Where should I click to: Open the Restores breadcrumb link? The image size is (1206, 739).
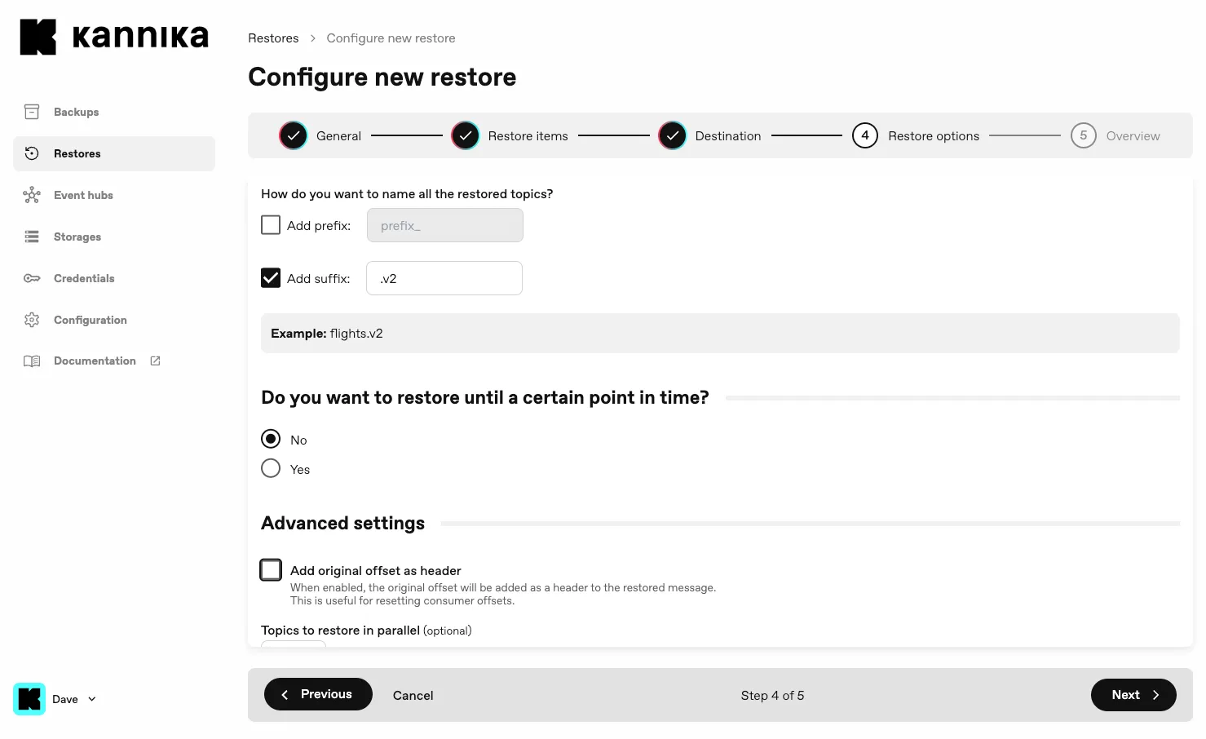pyautogui.click(x=273, y=38)
